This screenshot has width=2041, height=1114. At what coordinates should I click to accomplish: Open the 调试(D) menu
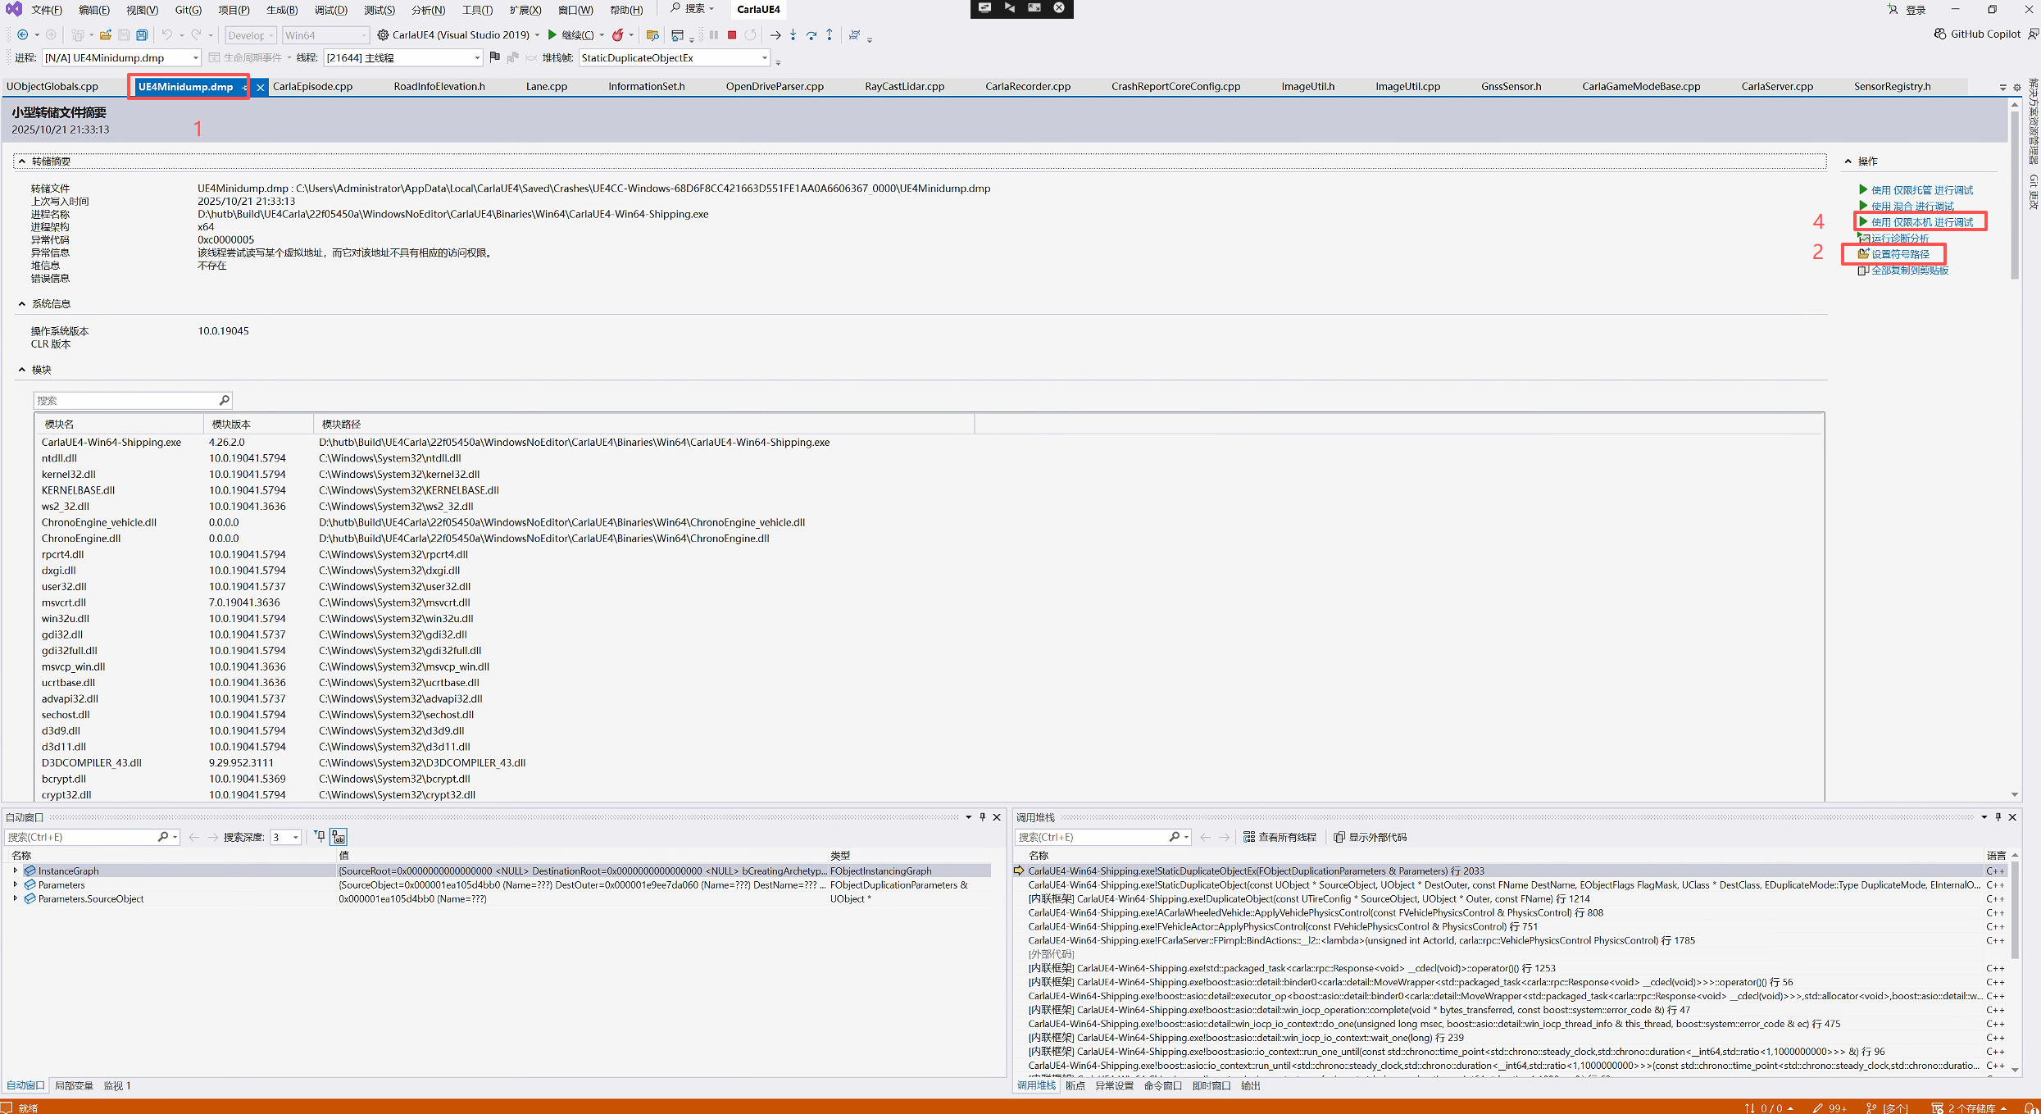pyautogui.click(x=330, y=10)
